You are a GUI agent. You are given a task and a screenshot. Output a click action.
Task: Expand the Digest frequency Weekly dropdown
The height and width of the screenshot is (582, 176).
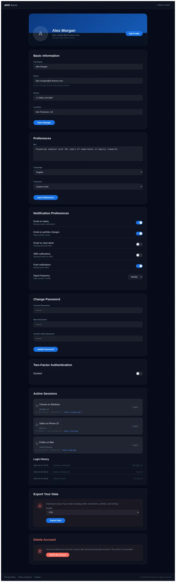[135, 277]
